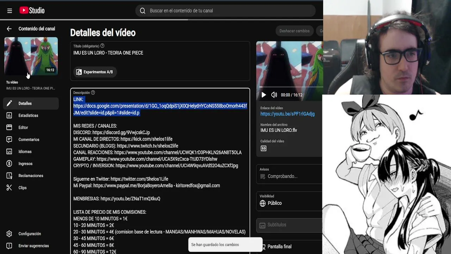
Task: Click the MI CANAL DE DIRECTOS line
Action: 123,139
